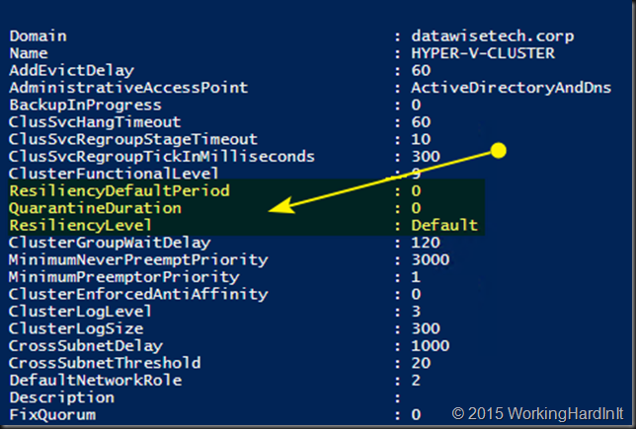Screen dimensions: 636x429
Task: Select the ClusSvcRegroupTickInMilliseconds label
Action: pos(162,157)
